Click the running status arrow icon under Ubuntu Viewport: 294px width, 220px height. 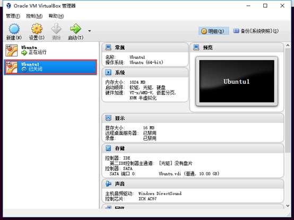[x=24, y=53]
